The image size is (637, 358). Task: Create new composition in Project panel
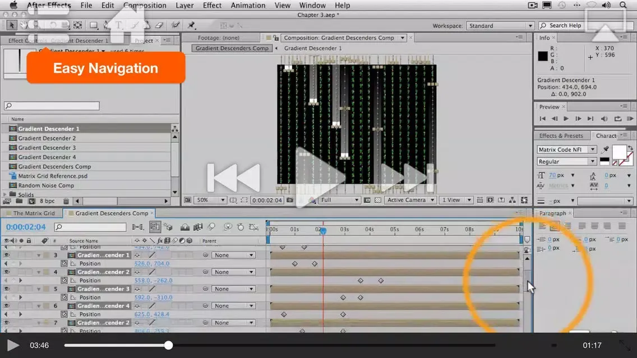pyautogui.click(x=32, y=201)
